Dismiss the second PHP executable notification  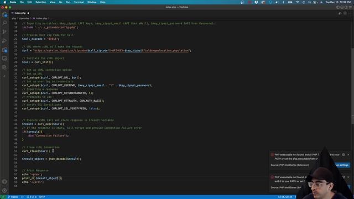[x=348, y=177]
